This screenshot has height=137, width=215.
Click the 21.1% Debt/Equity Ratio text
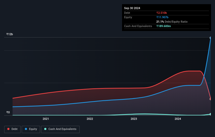pyautogui.click(x=172, y=22)
